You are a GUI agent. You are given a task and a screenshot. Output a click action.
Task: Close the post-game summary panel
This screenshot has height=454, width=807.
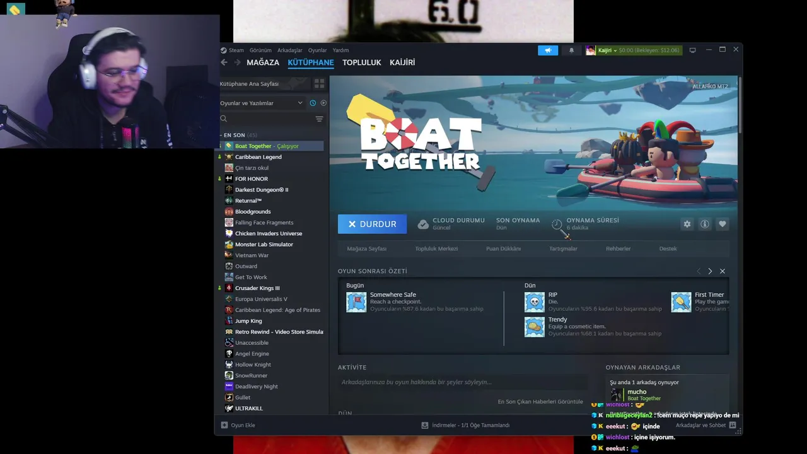click(x=723, y=271)
